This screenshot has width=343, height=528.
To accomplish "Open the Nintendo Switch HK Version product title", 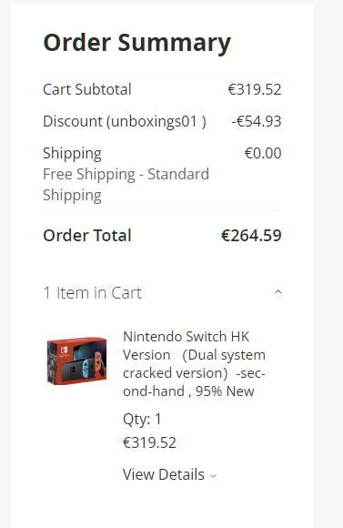I will 194,364.
